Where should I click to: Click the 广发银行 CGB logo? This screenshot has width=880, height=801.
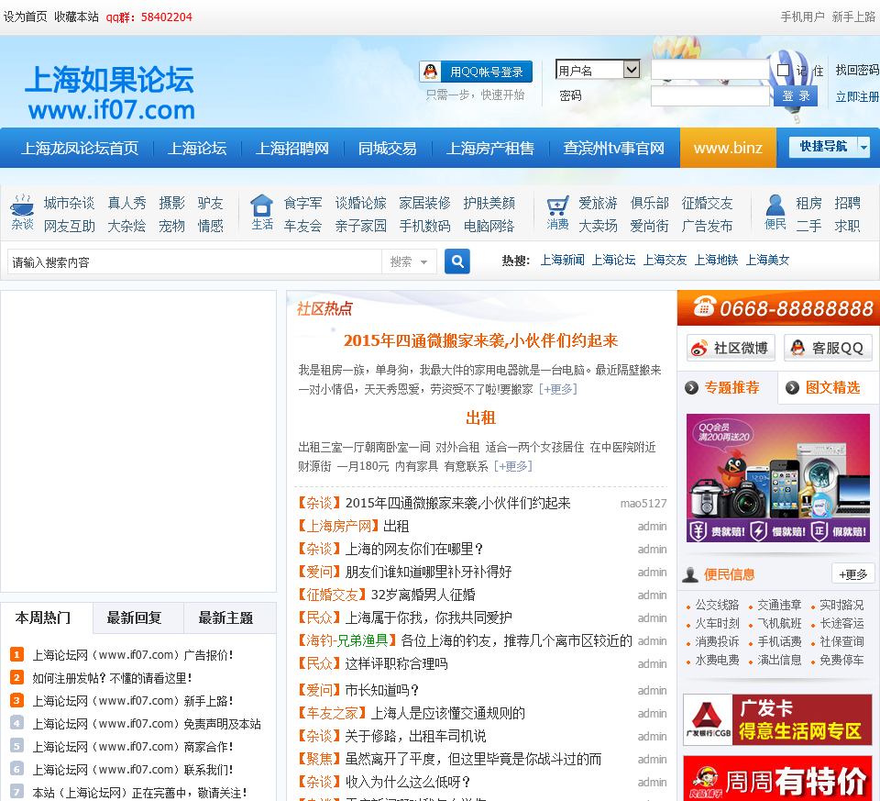click(x=708, y=719)
